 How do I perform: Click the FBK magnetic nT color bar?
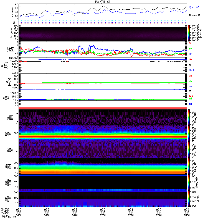tap(189, 199)
